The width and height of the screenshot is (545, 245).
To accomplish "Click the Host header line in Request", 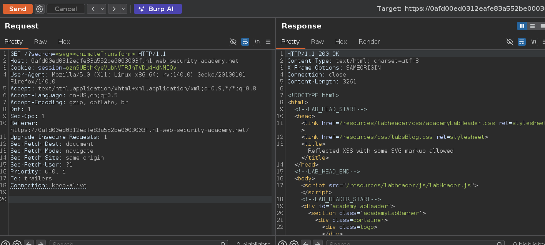I will coord(124,61).
